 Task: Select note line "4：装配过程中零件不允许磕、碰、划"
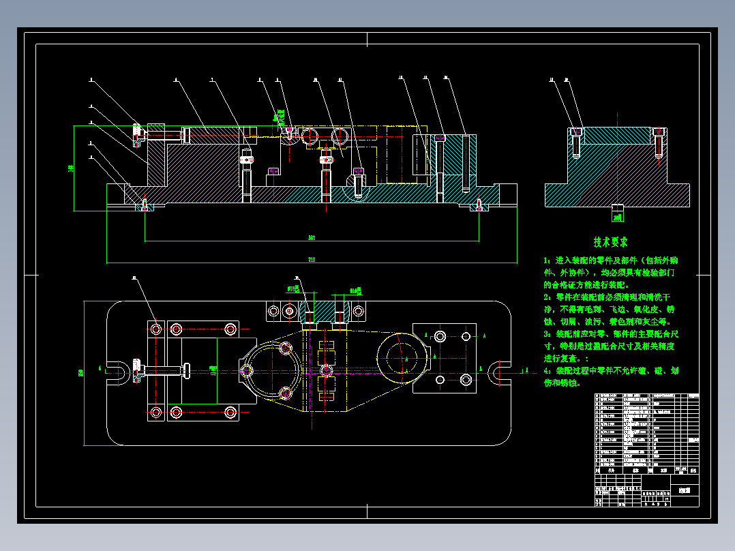coord(611,370)
